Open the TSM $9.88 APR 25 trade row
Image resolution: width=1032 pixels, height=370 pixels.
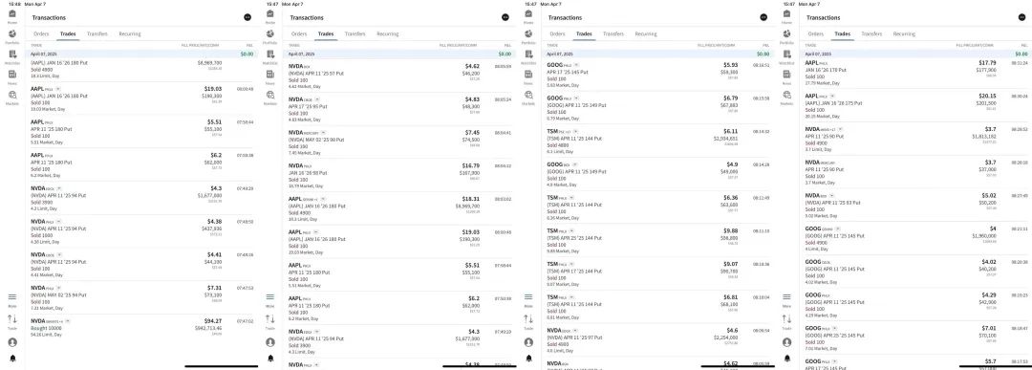pyautogui.click(x=658, y=240)
